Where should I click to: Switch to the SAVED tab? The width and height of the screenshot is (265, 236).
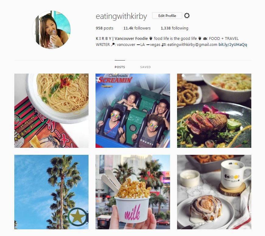[x=145, y=67]
